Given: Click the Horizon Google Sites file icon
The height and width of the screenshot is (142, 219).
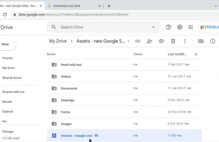Looking at the screenshot, I should (54, 136).
